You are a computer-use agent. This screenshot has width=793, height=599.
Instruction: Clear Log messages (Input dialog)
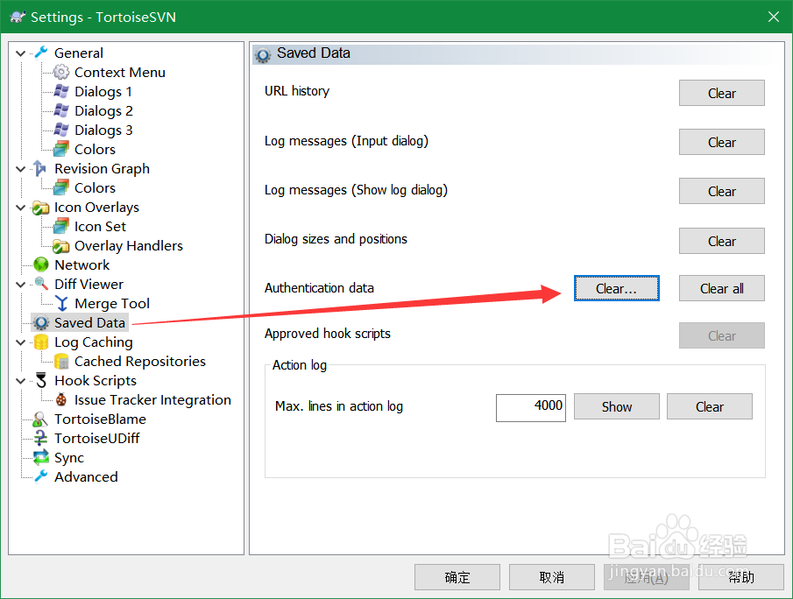pyautogui.click(x=722, y=142)
